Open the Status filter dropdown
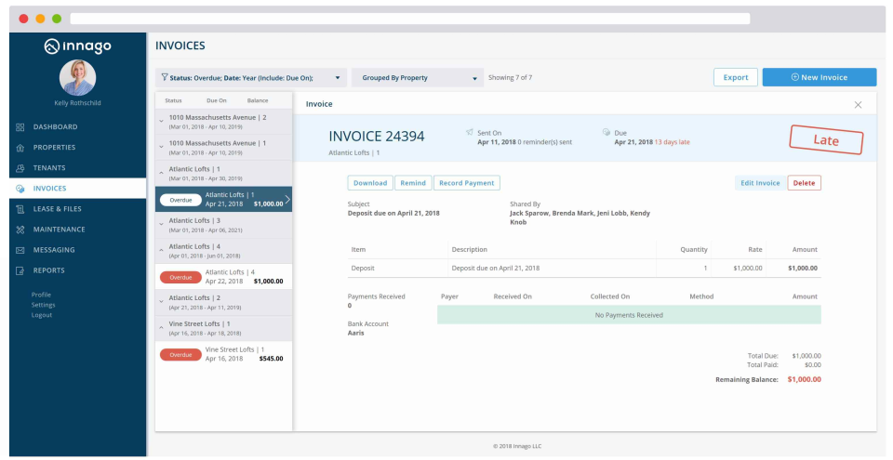 coord(251,77)
